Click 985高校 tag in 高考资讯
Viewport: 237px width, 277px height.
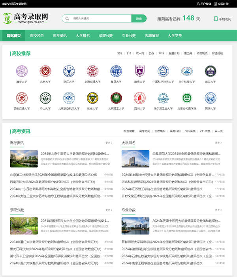click(190, 131)
